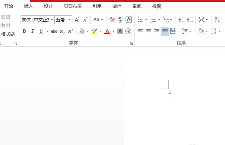The image size is (225, 145).
Task: Open the highlight color palette arrow
Action: coord(100,31)
